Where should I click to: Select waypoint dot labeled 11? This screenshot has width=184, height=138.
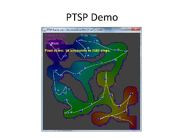pos(65,100)
